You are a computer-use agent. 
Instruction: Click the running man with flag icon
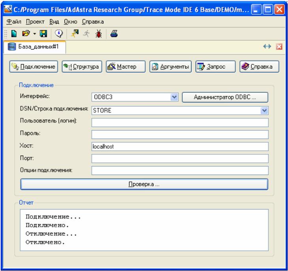[x=75, y=34]
